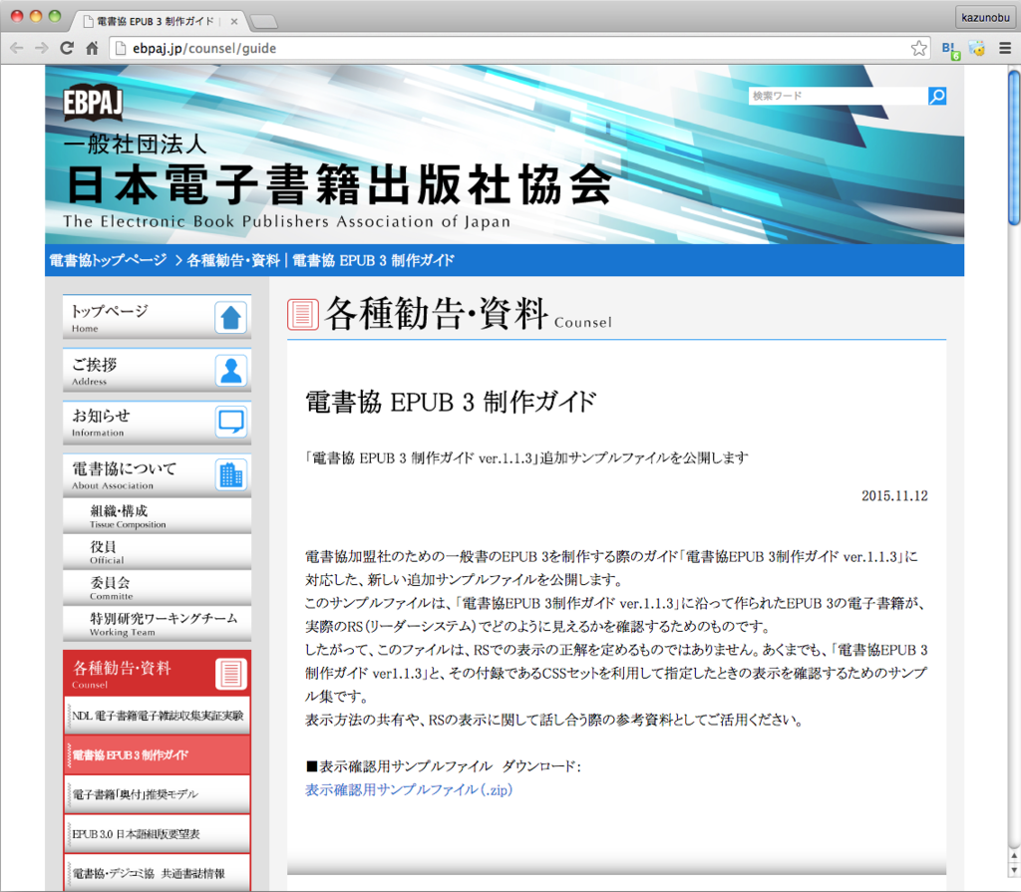Click the document icon beside the red 各種勧告・資料 menu item
The height and width of the screenshot is (892, 1021).
231,674
